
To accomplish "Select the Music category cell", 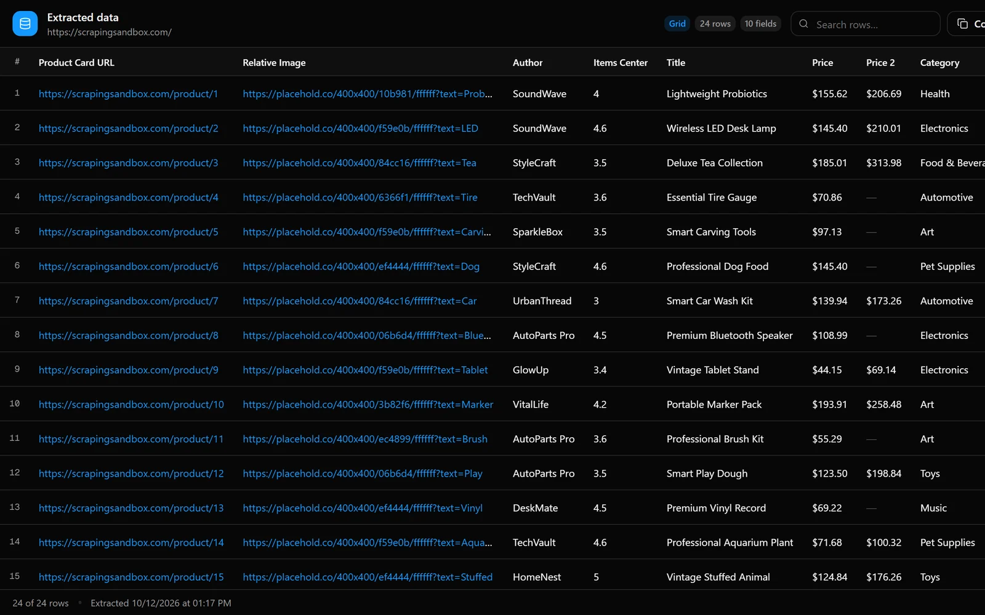I will [x=933, y=508].
